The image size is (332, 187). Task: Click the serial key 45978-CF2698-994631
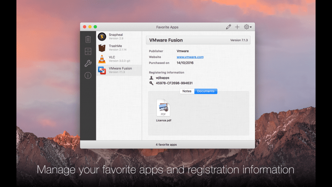[x=174, y=83]
